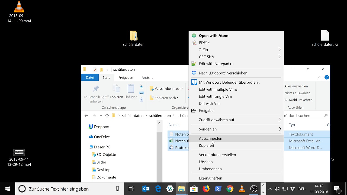The height and width of the screenshot is (195, 347).
Task: Open schülerdaten folder on desktop
Action: point(133,39)
